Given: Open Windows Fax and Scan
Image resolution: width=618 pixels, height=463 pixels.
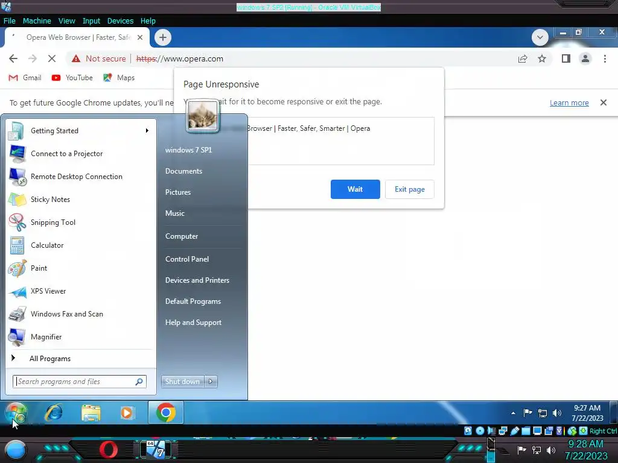Looking at the screenshot, I should tap(81, 313).
